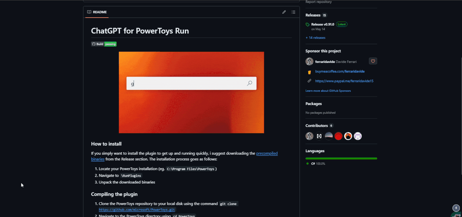Open the last contributor avatar
This screenshot has width=462, height=217.
pos(358,136)
